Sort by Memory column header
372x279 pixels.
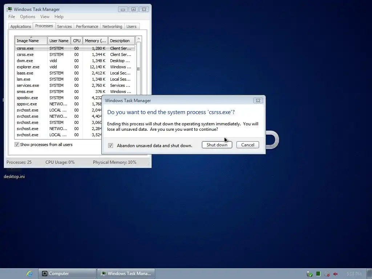[x=95, y=41]
